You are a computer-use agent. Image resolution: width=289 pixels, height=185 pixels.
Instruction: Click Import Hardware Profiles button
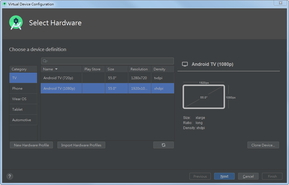(x=81, y=145)
